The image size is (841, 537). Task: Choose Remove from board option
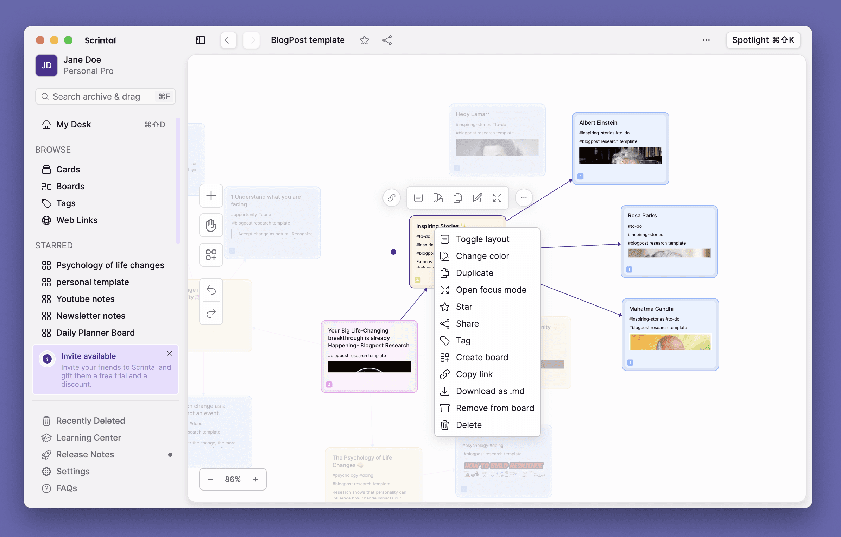click(495, 408)
